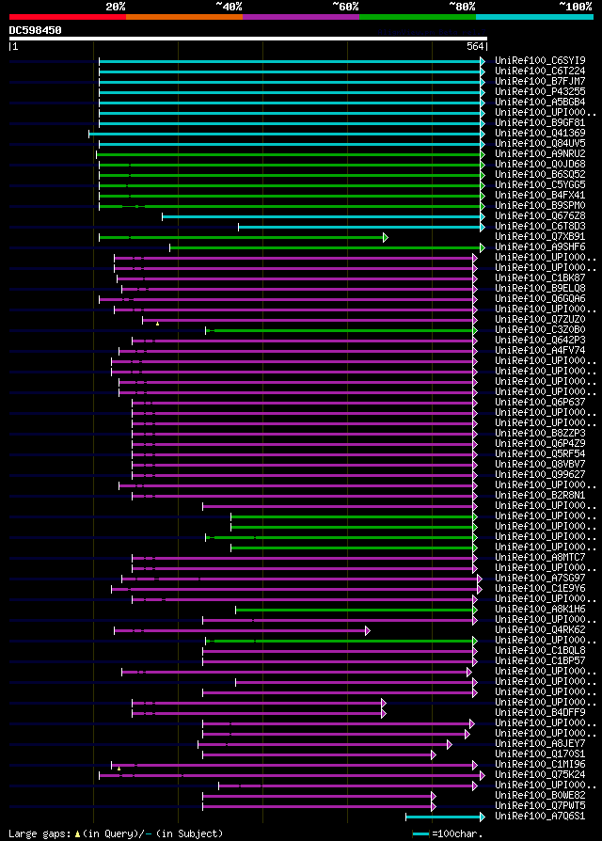The image size is (602, 841).
Task: Select the UniRef100_C1BP57 label
Action: tap(540, 660)
